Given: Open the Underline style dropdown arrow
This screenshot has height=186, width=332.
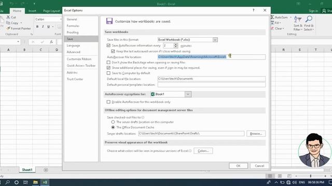Looking at the screenshot, I should 53,26.
